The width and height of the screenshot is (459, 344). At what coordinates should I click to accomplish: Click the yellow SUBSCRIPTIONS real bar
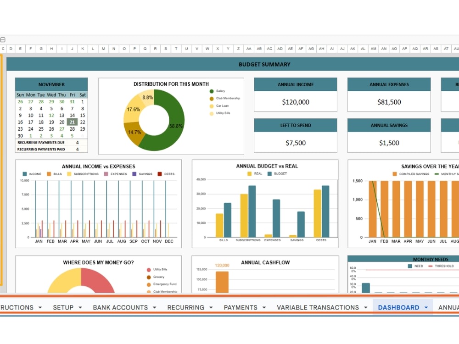[244, 216]
